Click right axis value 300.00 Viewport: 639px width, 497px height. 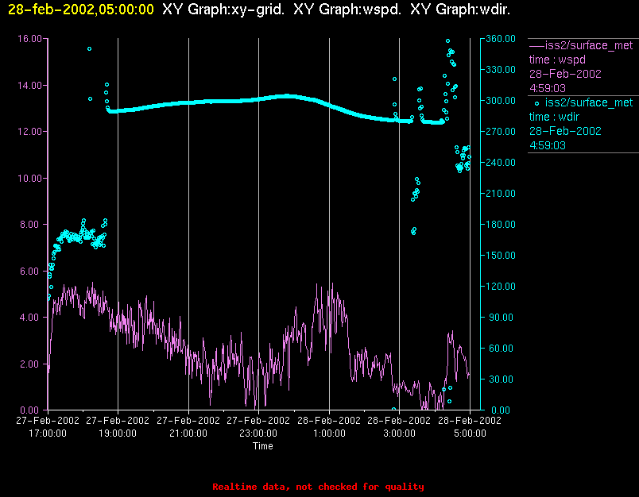click(501, 101)
